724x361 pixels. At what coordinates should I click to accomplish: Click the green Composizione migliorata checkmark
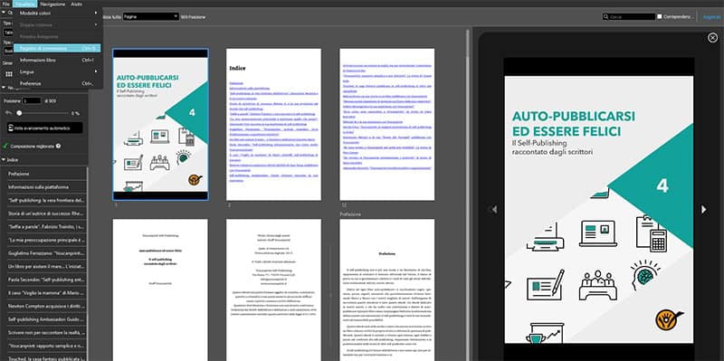coord(5,146)
